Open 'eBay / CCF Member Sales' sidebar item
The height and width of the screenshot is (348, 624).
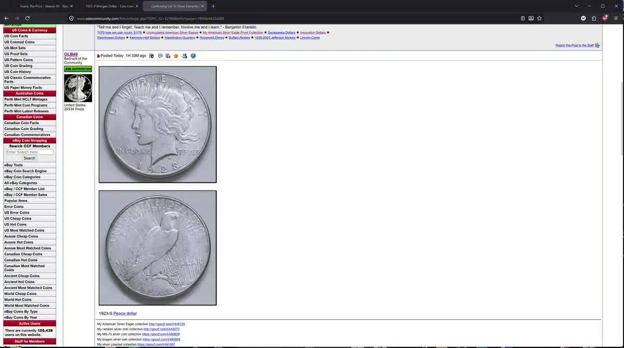29,195
